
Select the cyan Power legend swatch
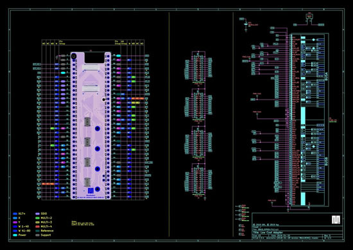coord(15,235)
